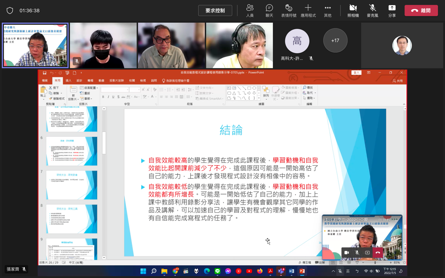The image size is (445, 278).
Task: Expand the slide Layout dropdown
Action: 89,88
